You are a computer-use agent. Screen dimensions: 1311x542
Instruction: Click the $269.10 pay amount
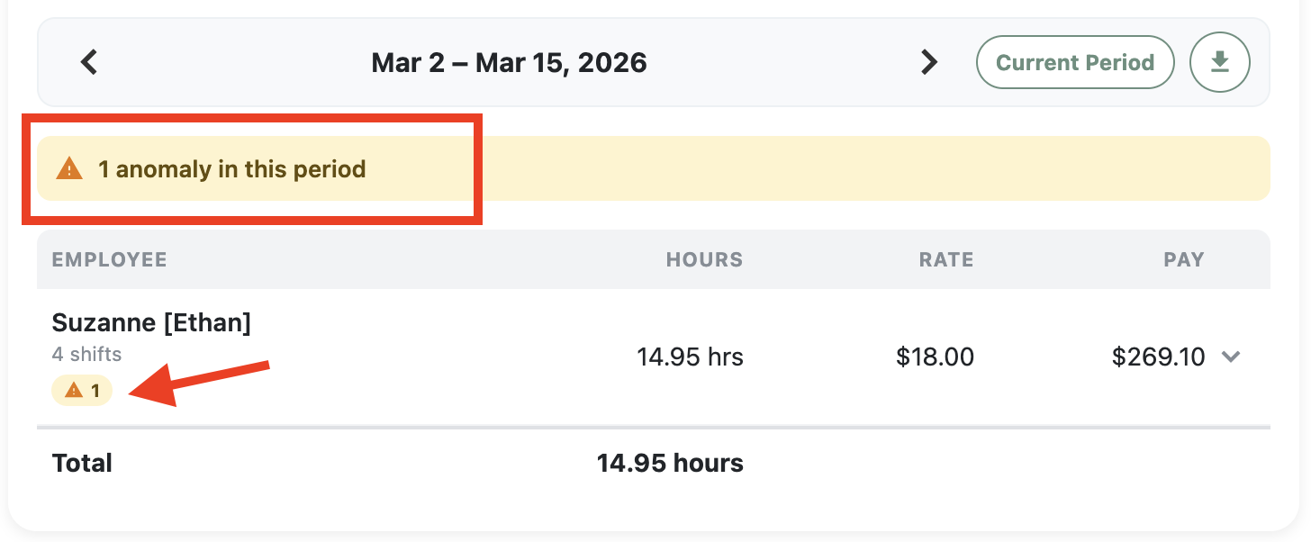(1158, 357)
